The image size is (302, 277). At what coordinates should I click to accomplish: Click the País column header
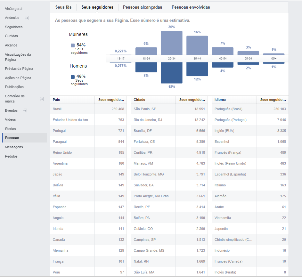(56, 100)
